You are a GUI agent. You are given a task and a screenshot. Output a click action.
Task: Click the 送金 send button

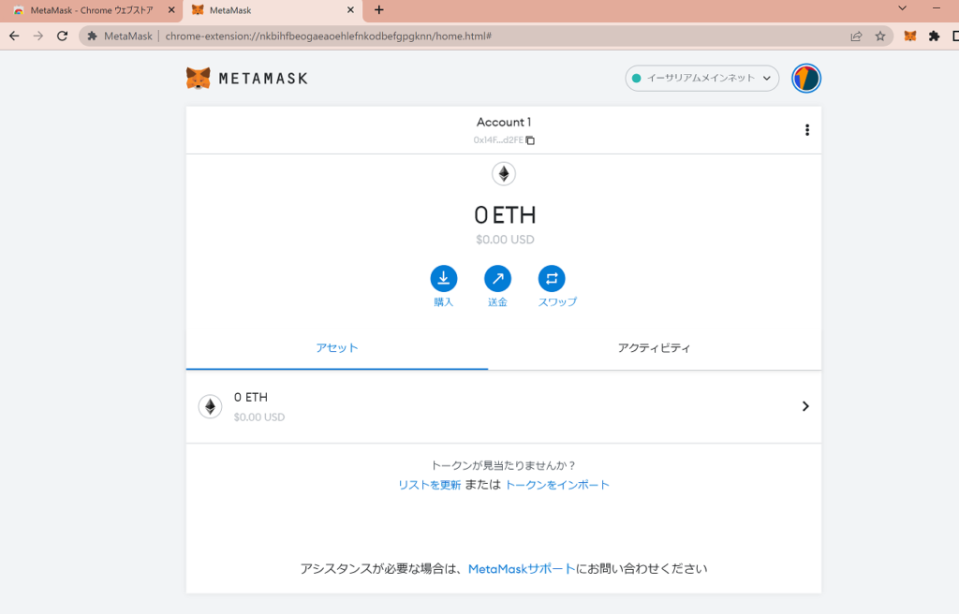coord(497,285)
